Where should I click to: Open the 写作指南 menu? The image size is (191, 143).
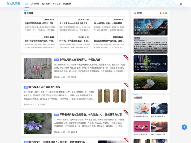click(x=57, y=4)
